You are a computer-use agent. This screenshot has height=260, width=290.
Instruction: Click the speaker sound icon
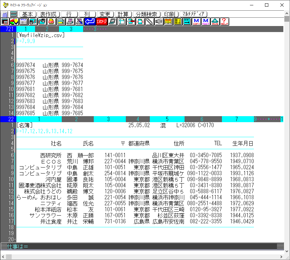(x=159, y=22)
